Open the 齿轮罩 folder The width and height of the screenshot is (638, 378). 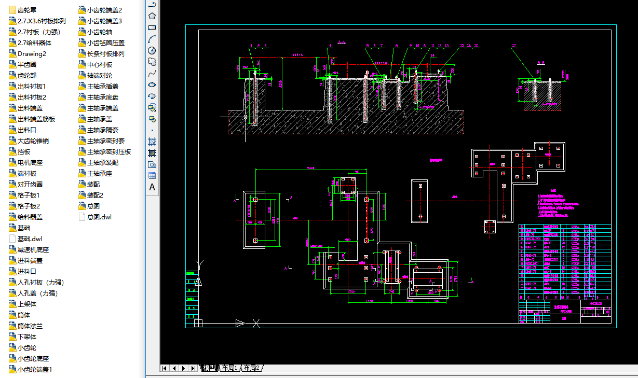point(23,10)
